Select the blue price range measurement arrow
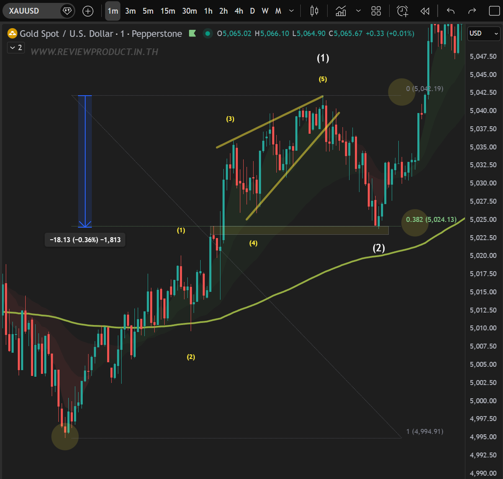The width and height of the screenshot is (503, 479). click(x=85, y=161)
